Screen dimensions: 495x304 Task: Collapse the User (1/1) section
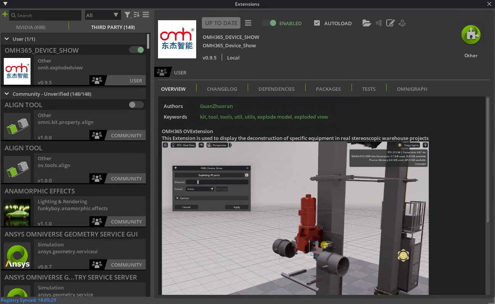7,39
